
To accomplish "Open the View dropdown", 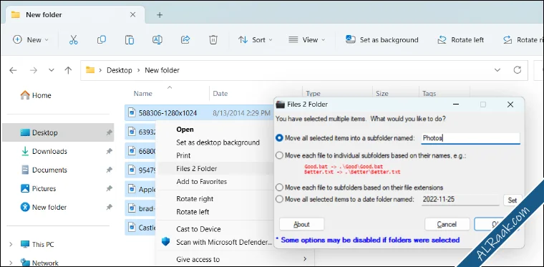I will pyautogui.click(x=306, y=40).
